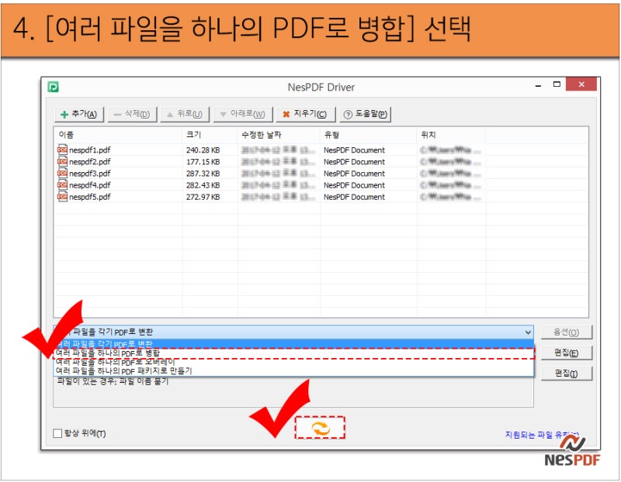Click NesPDF Document type in nespdf5.pdf row
621x482 pixels.
(354, 197)
